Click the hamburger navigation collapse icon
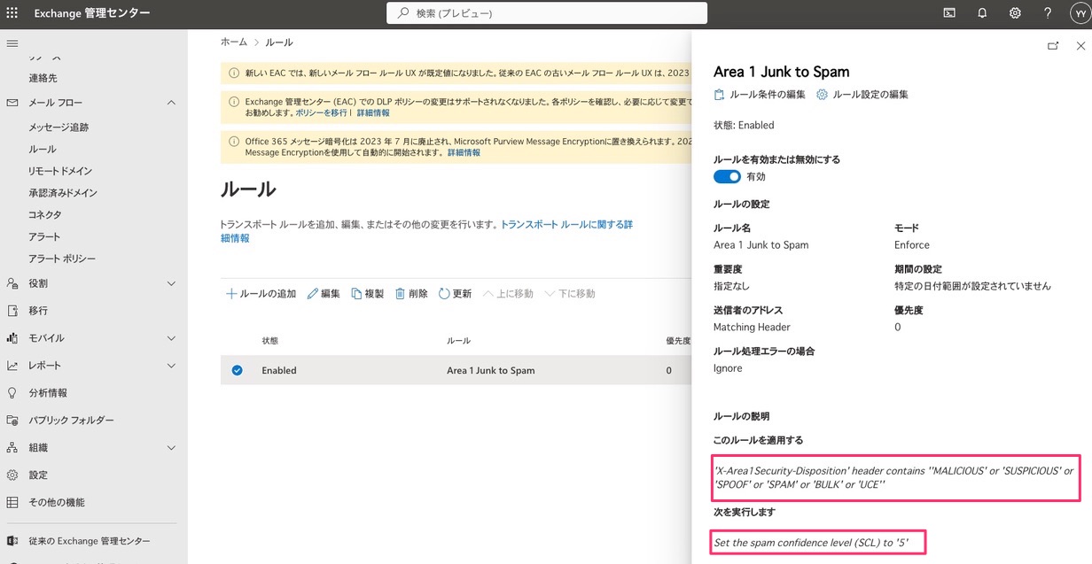Screen dimensions: 1092x564 tap(12, 42)
